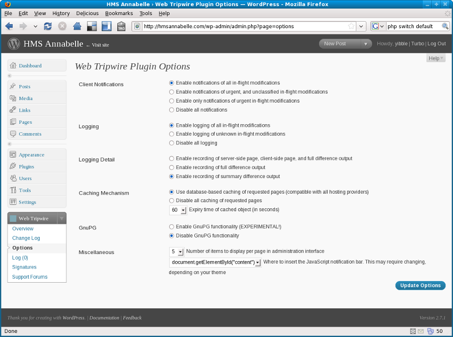Click the address bar URL field
The image size is (453, 337).
tap(245, 26)
